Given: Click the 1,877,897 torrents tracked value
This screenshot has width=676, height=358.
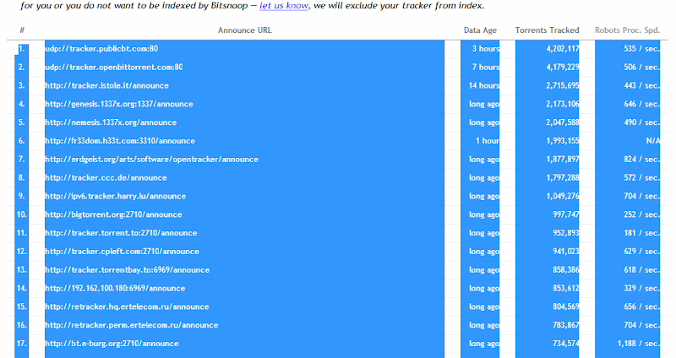Looking at the screenshot, I should pyautogui.click(x=563, y=160).
